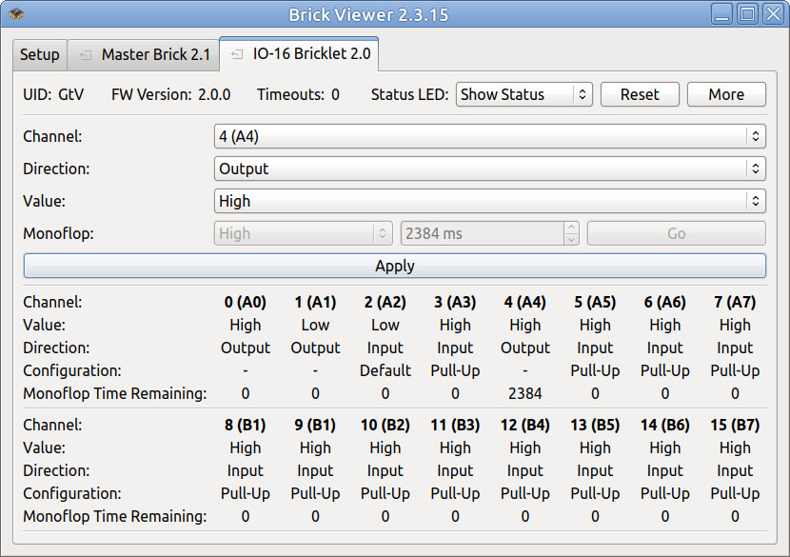Click the monoflop time field showing 2384 ms

click(482, 234)
